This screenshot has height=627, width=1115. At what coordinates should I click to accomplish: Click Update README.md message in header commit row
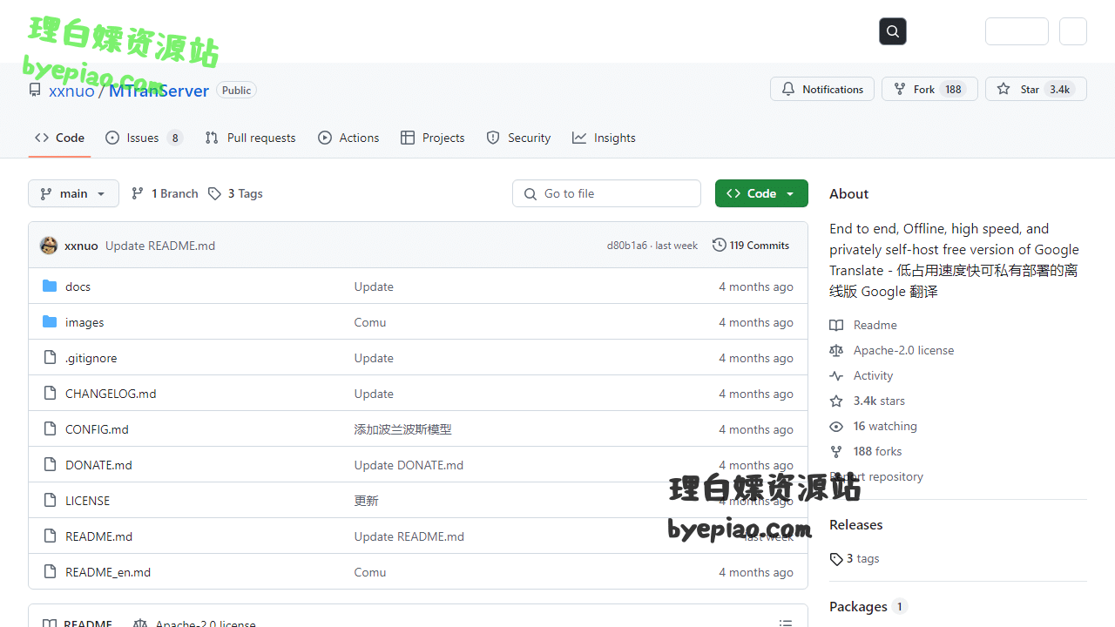click(160, 246)
